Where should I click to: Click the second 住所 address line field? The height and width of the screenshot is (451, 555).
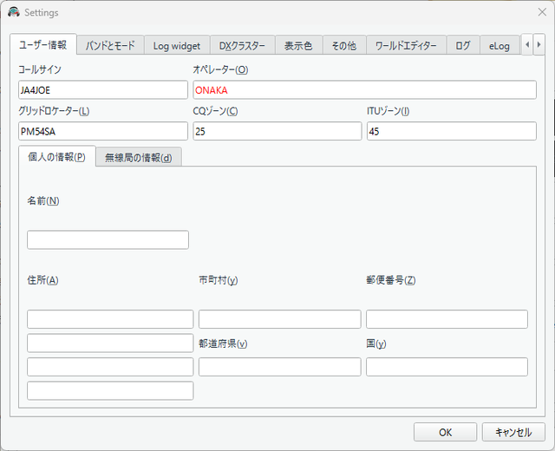click(x=110, y=343)
